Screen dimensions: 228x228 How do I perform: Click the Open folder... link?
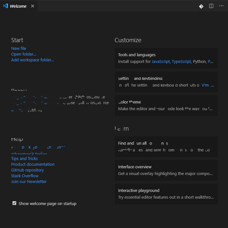24,54
